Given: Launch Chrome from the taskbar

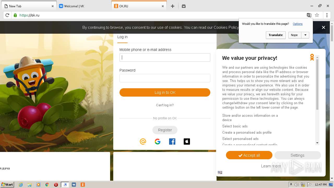Looking at the screenshot, I should coord(47,185).
